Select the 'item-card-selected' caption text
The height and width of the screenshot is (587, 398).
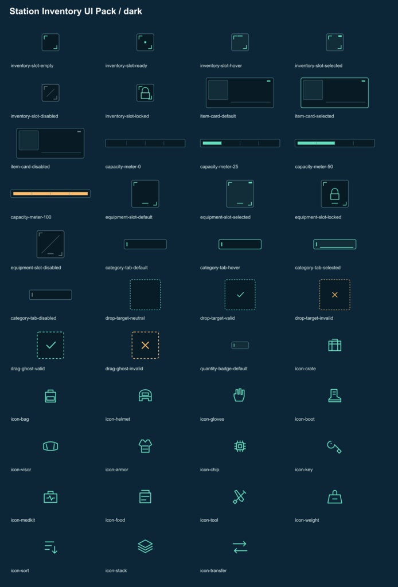(314, 116)
